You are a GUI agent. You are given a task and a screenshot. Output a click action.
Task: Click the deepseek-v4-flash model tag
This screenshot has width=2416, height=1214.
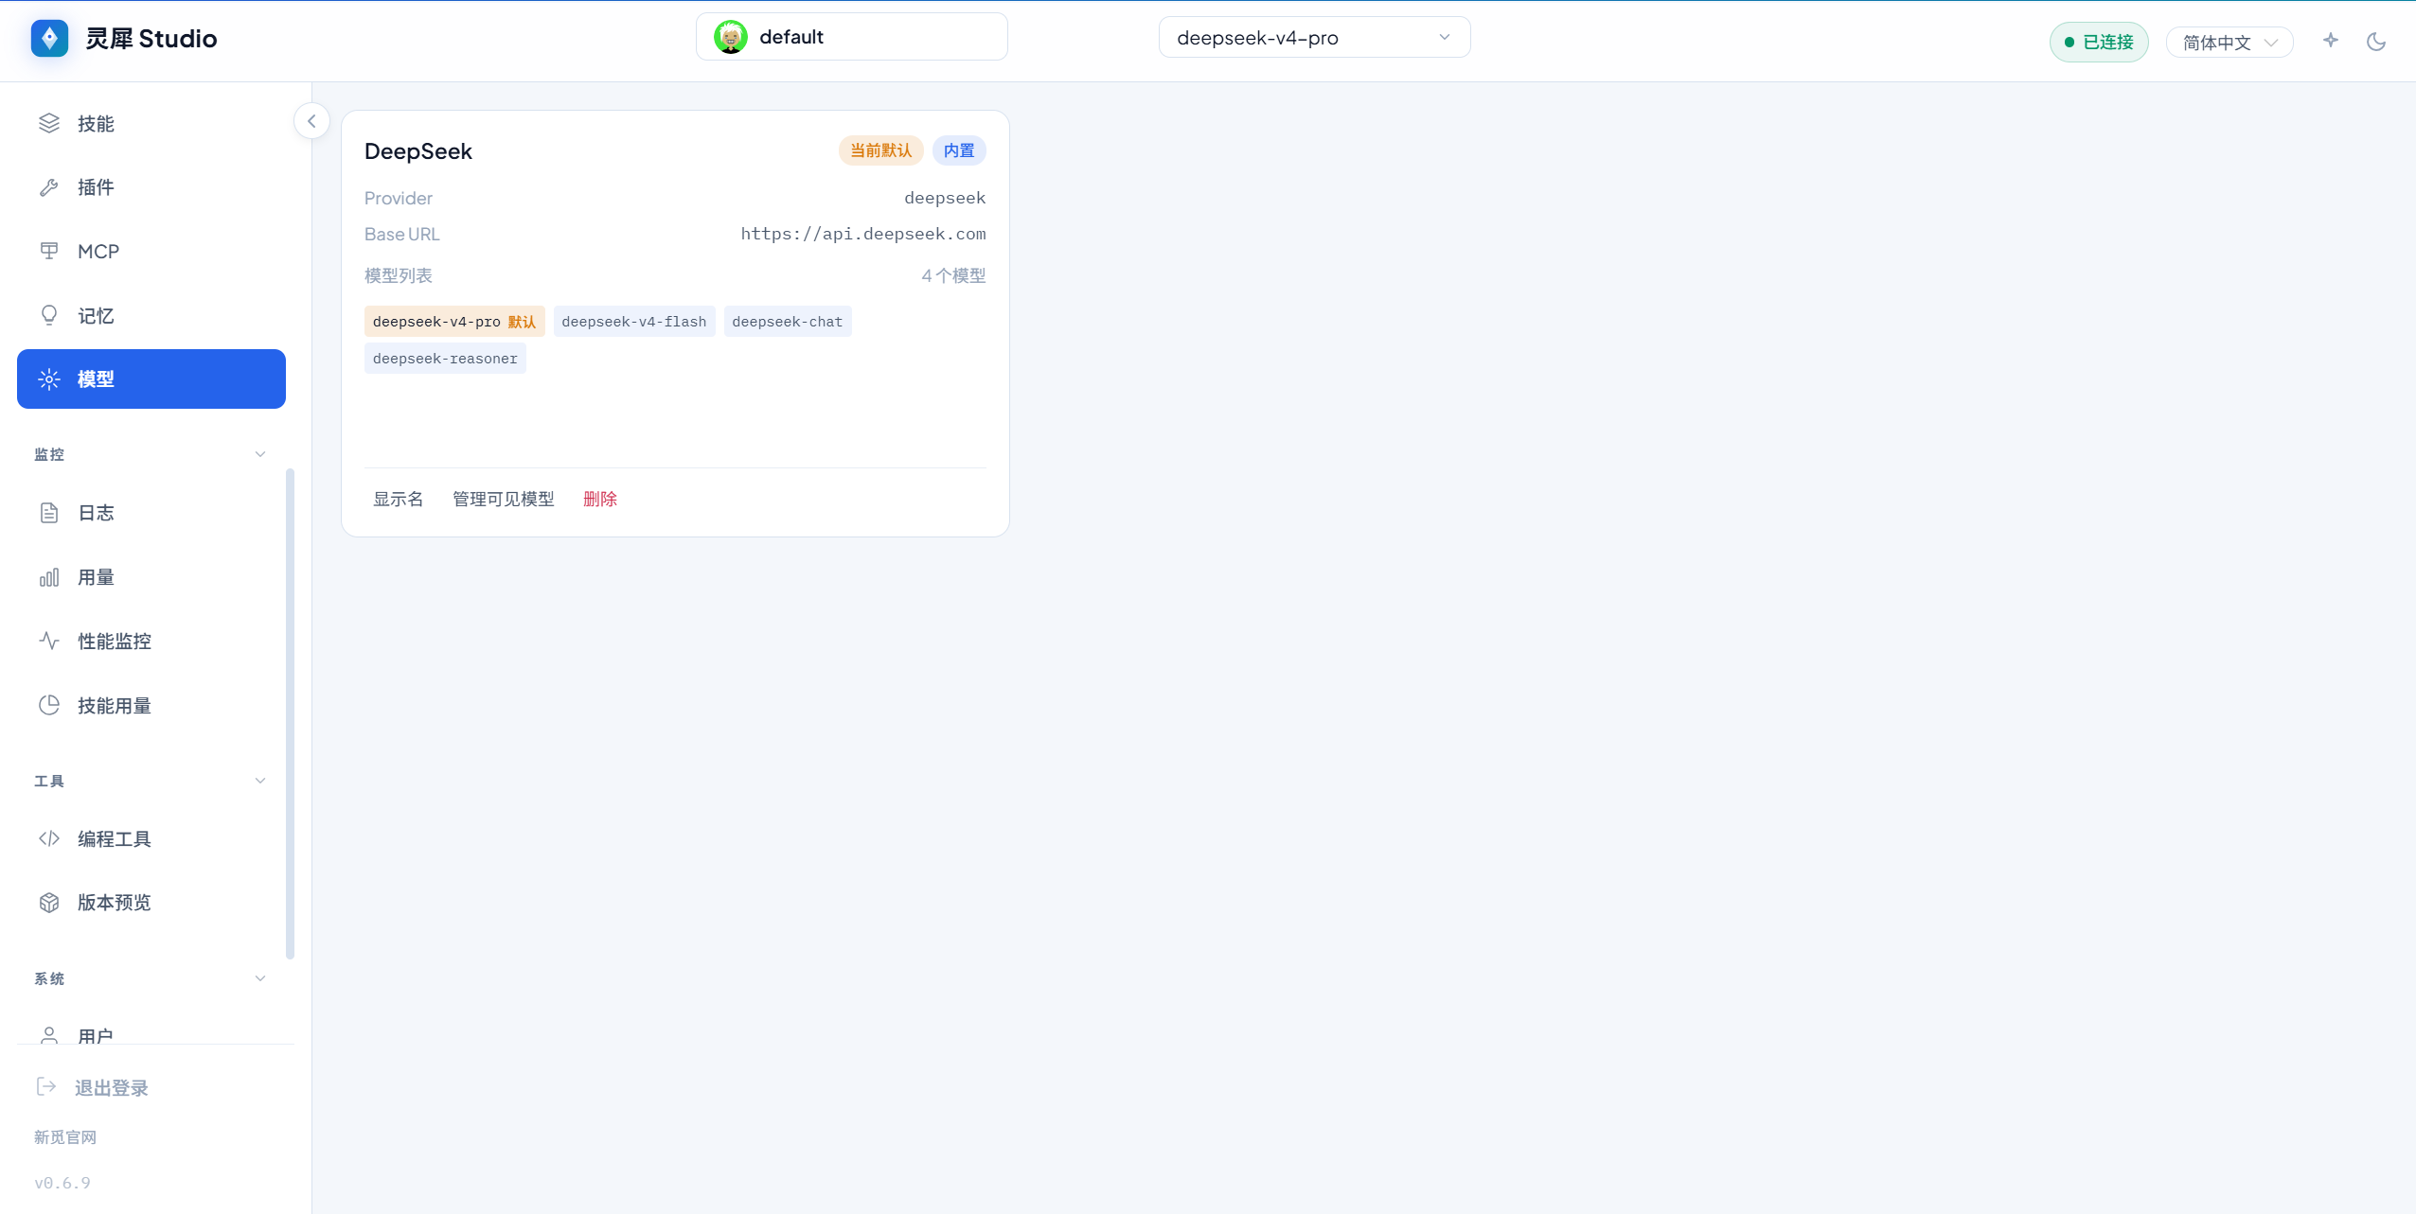coord(634,322)
